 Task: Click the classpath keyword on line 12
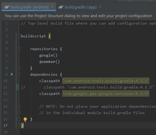coord(49,94)
